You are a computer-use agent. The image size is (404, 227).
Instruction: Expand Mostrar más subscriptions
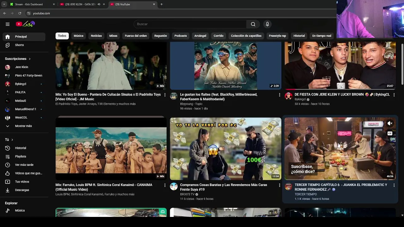click(x=24, y=126)
